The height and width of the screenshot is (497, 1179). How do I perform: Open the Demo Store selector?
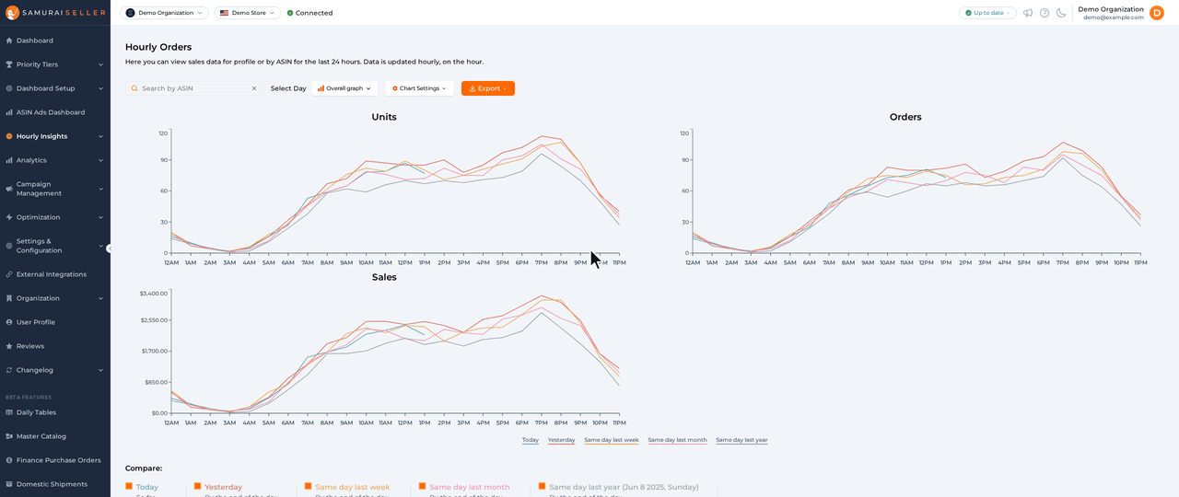(248, 13)
